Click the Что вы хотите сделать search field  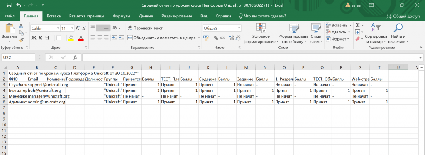tap(262, 16)
